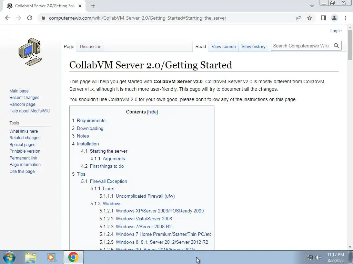Open Help about MediaWiki

(x=30, y=111)
